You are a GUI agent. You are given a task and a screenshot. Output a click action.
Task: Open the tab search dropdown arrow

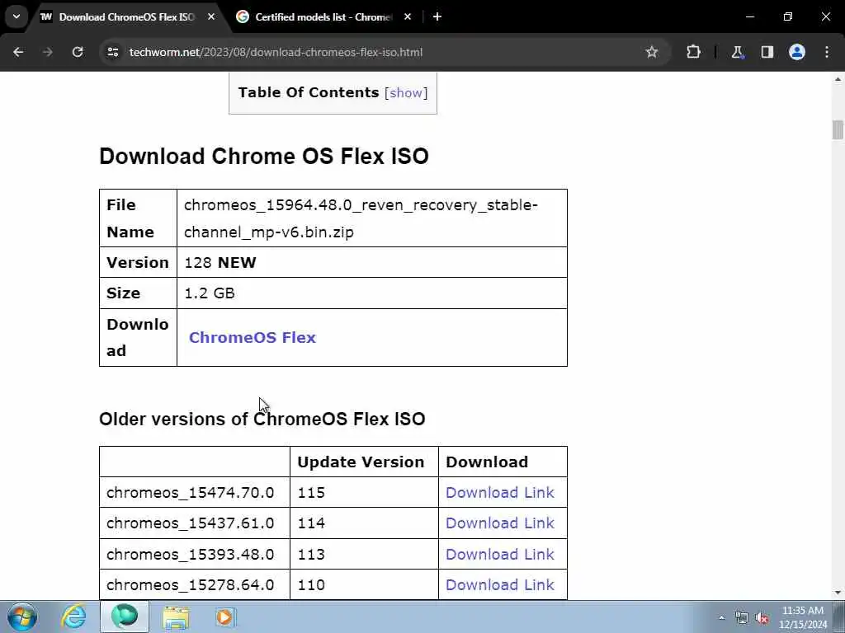[x=17, y=16]
